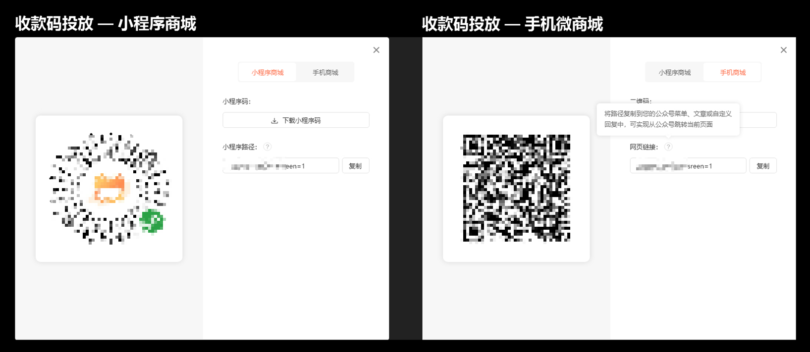Select 小程序商城 tab in left dialog
The height and width of the screenshot is (352, 810).
[x=268, y=72]
